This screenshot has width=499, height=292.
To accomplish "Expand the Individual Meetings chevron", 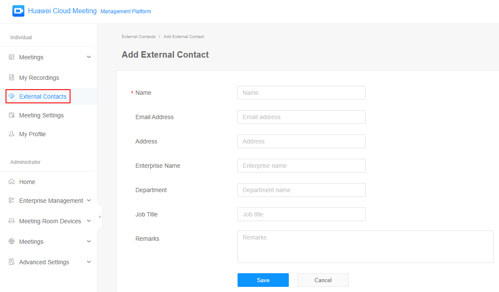I will [89, 57].
